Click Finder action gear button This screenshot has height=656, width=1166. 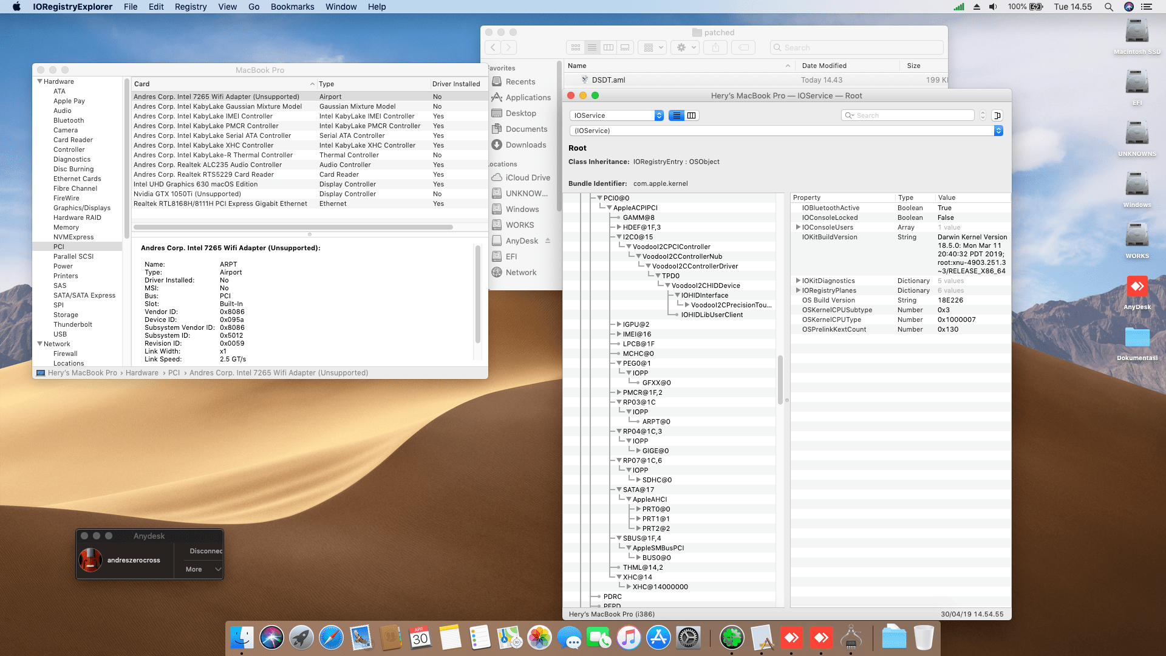click(x=686, y=47)
